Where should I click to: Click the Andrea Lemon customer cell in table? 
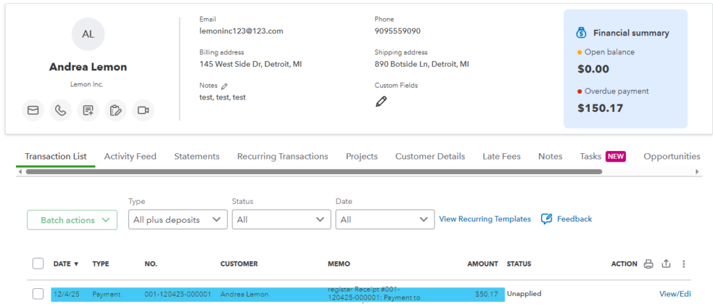pos(244,294)
